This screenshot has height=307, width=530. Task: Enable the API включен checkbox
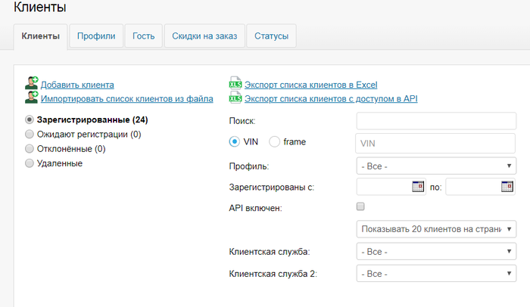(x=360, y=206)
